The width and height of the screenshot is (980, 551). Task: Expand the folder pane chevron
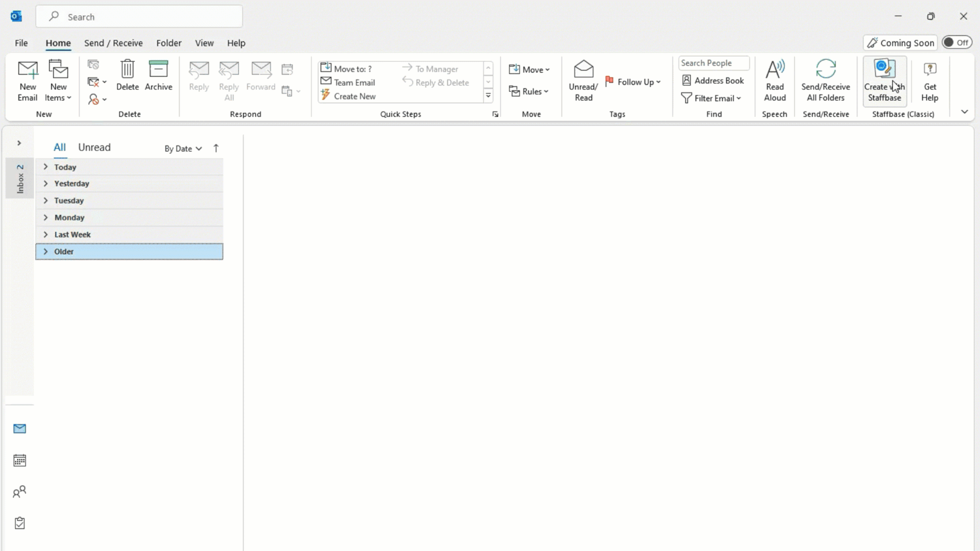point(19,143)
